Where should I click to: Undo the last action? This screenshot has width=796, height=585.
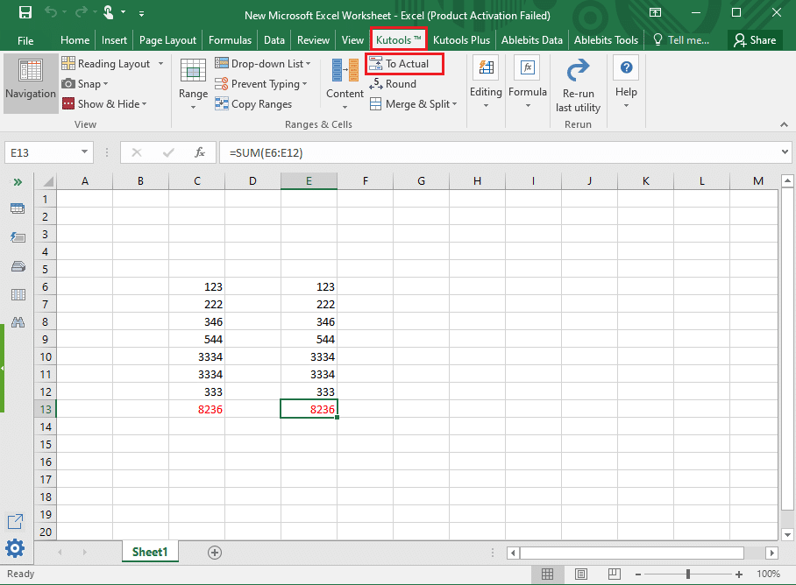50,12
